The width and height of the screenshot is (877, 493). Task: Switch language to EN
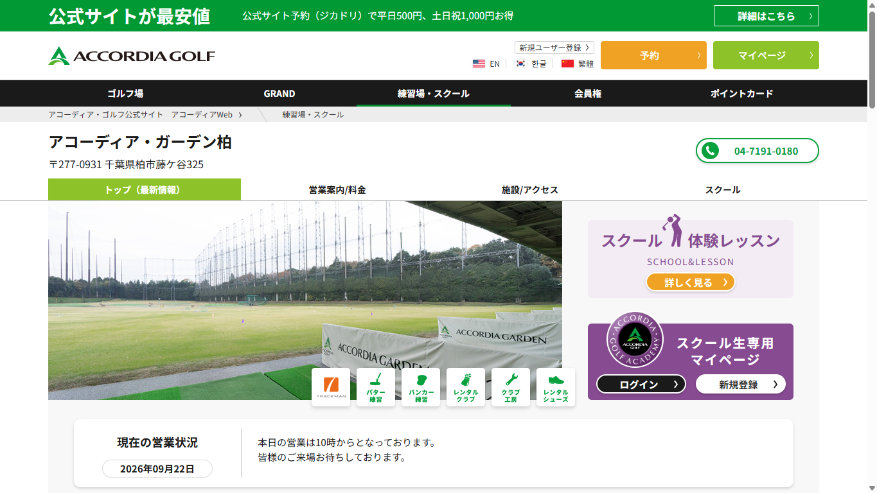click(495, 64)
